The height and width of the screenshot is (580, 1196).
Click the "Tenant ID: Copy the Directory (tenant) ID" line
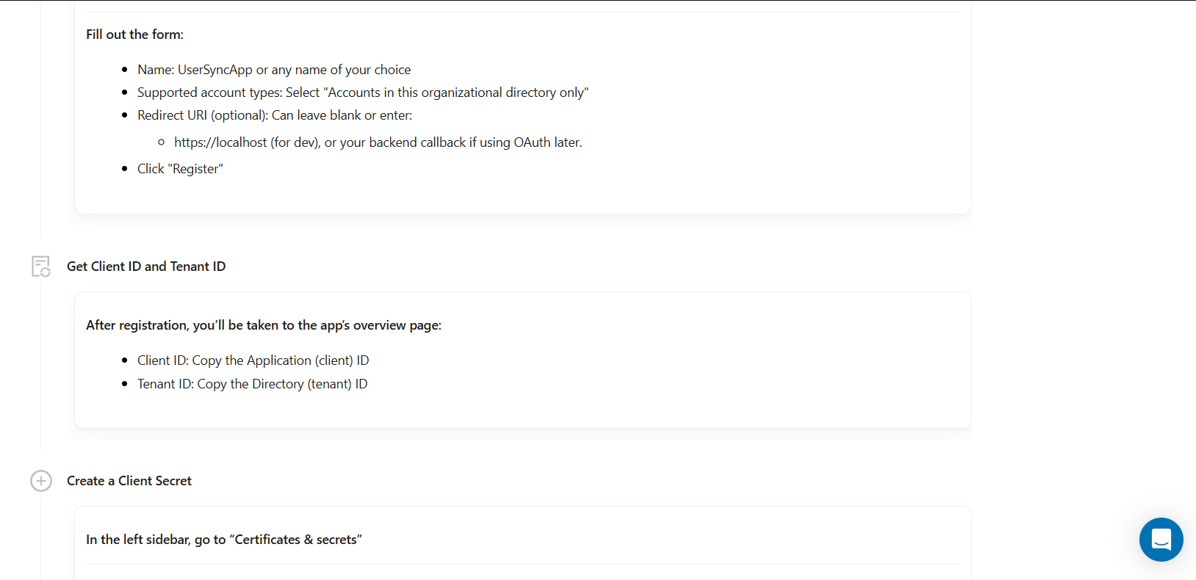(252, 384)
